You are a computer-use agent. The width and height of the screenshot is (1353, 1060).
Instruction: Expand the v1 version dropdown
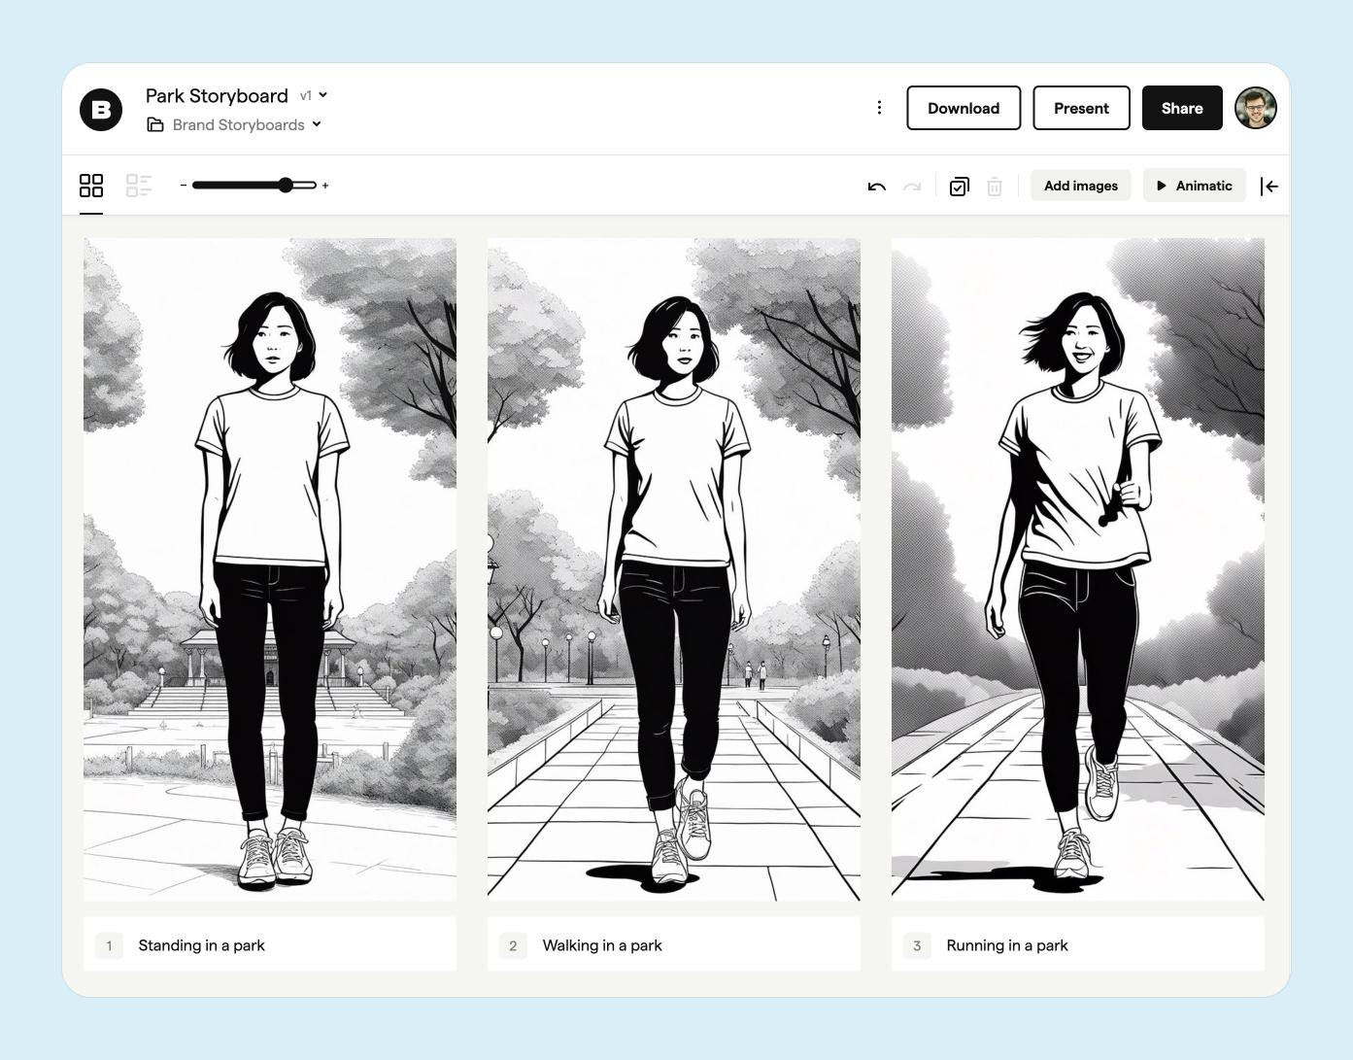(314, 95)
